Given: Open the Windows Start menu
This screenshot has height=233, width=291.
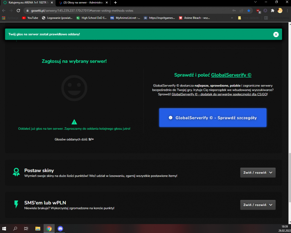Looking at the screenshot, I should [4, 229].
